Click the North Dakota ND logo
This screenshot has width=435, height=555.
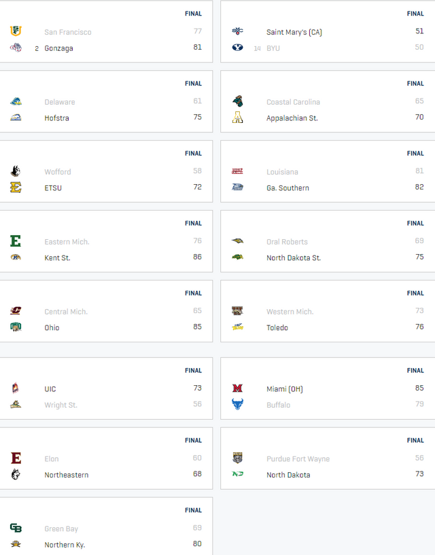tap(237, 473)
